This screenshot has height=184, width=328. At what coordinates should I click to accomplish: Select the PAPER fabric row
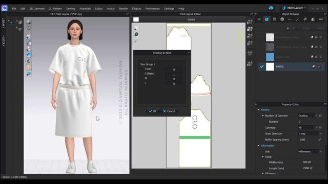point(292,67)
